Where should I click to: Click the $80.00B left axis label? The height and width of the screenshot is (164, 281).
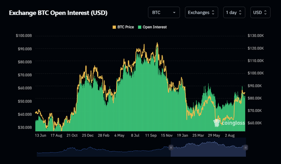pos(25,62)
